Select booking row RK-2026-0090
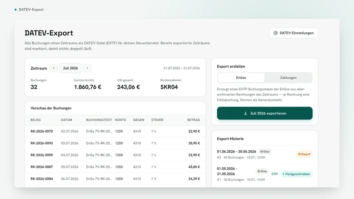The height and width of the screenshot is (199, 354). (x=115, y=155)
